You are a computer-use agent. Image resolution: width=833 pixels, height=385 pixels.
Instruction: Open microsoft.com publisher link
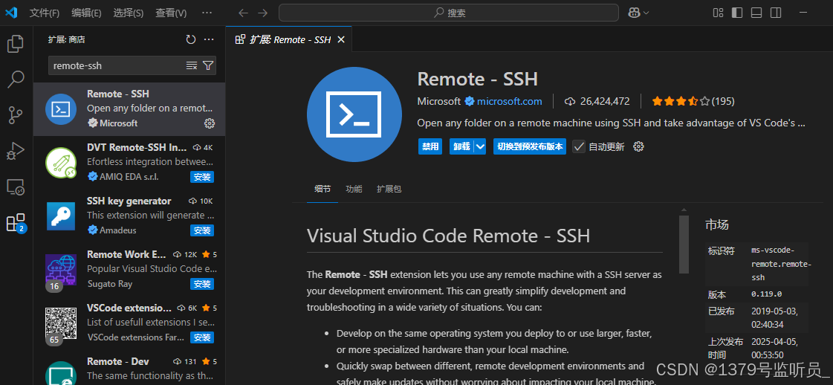pyautogui.click(x=510, y=101)
